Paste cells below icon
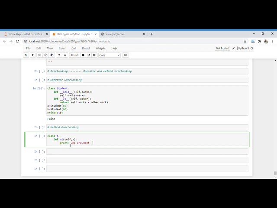The width and height of the screenshot is (277, 208). tap(52, 55)
